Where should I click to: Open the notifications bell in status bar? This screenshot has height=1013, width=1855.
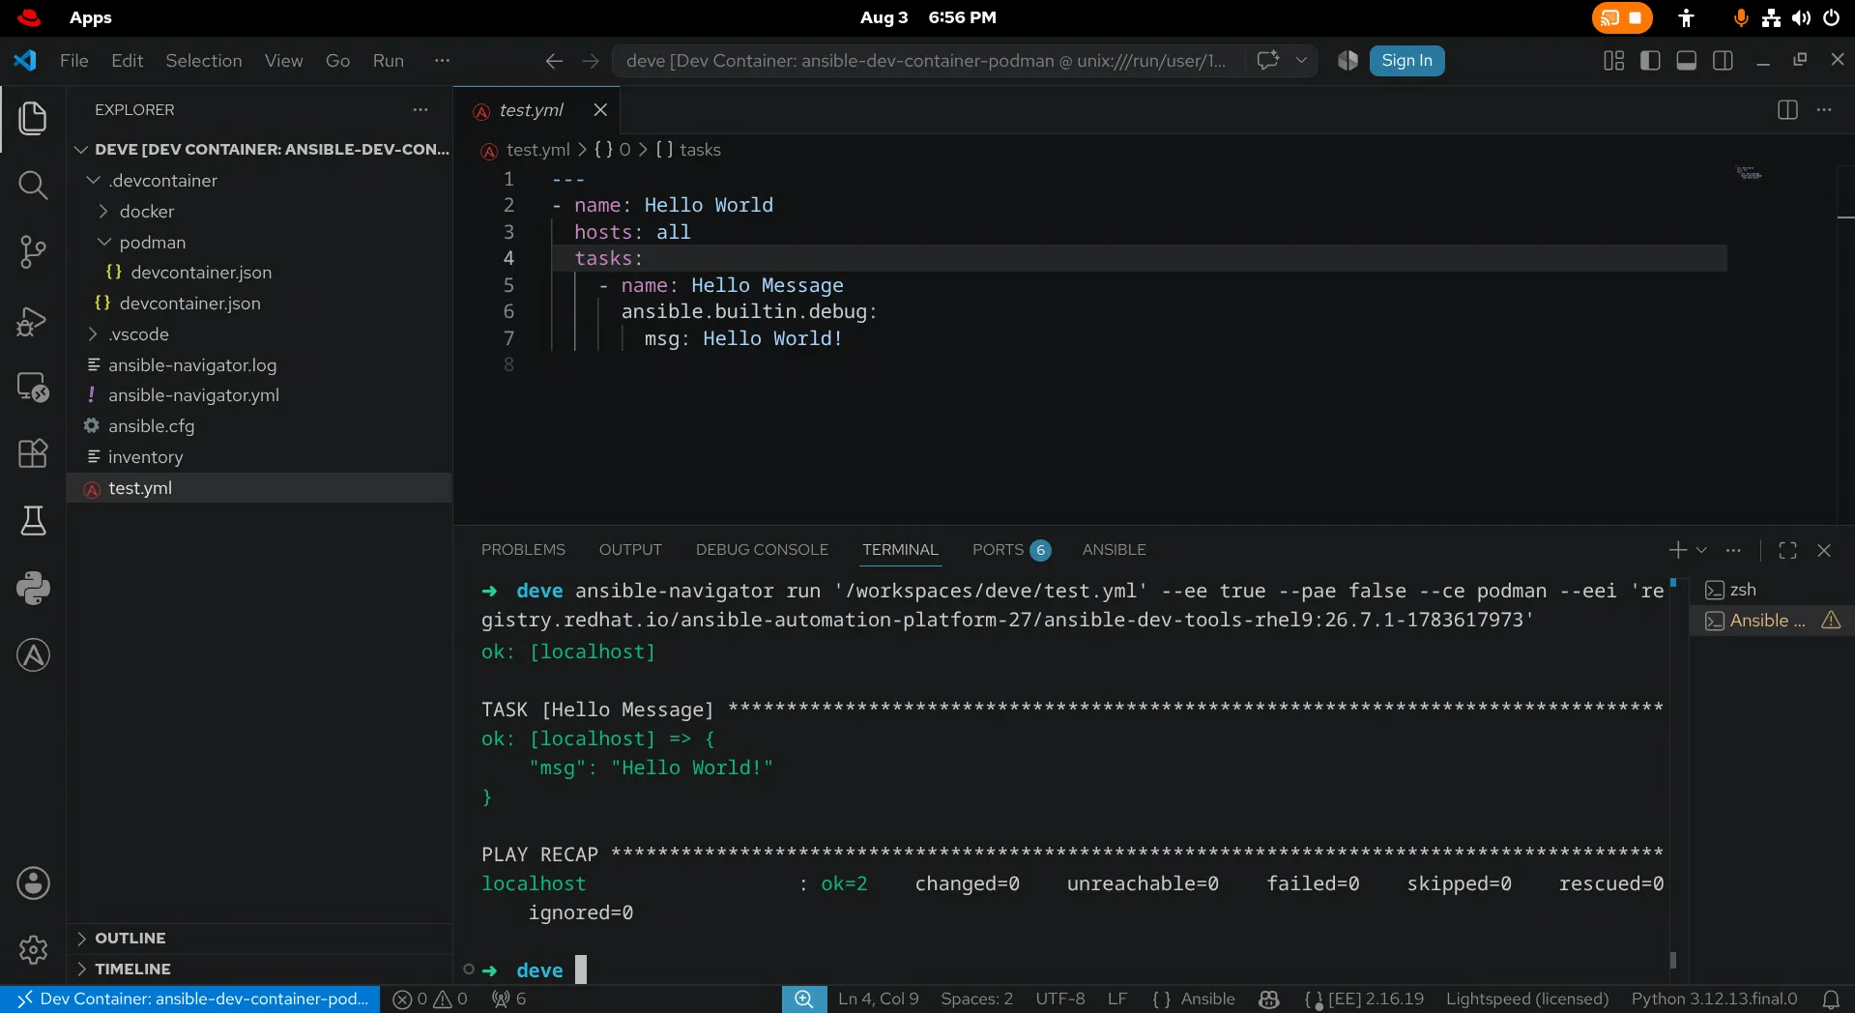click(x=1831, y=999)
